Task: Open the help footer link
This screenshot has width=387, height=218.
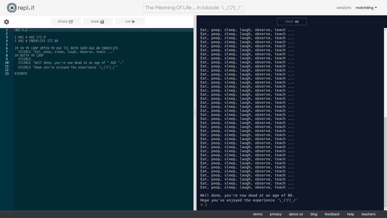Action: 351,214
